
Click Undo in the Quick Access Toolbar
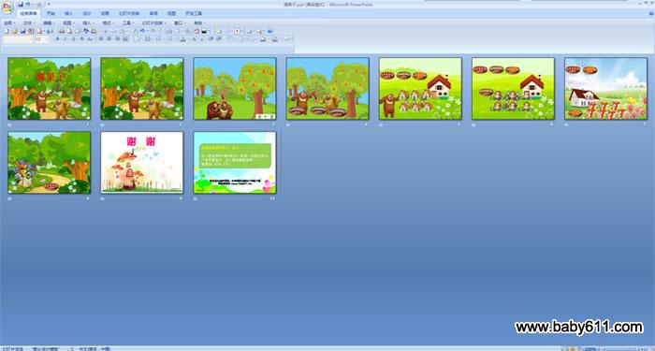coord(27,4)
